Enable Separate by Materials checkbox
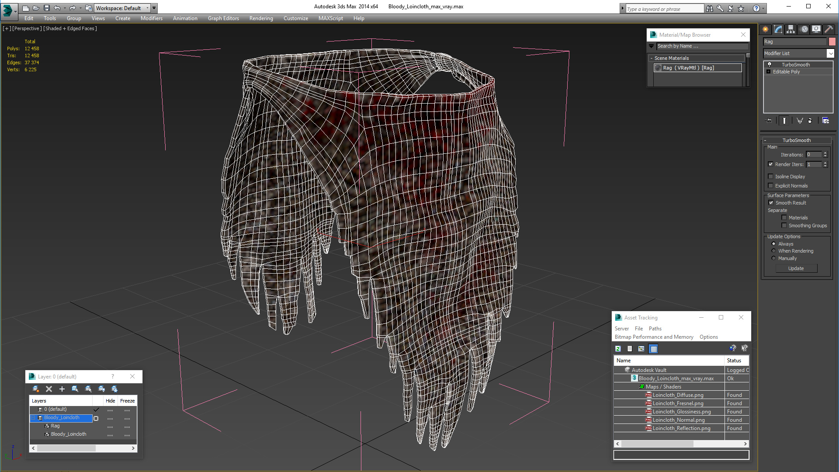This screenshot has width=839, height=472. tap(784, 218)
